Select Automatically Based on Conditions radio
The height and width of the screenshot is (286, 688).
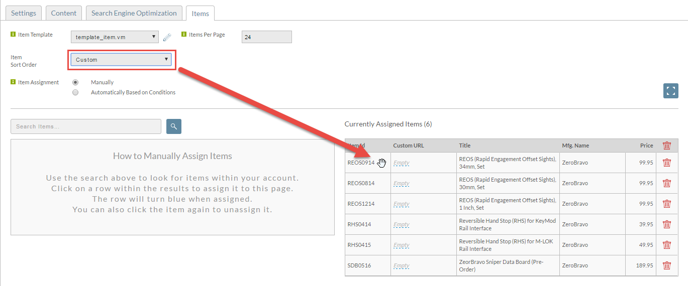click(75, 92)
